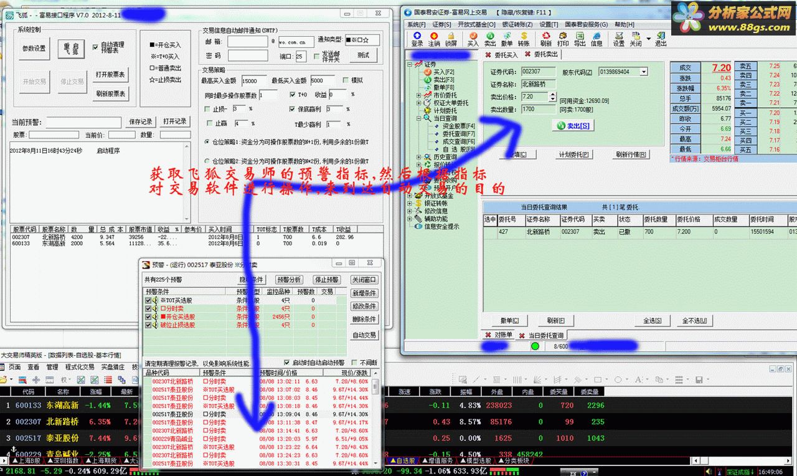Click the 参数设置 button

click(x=34, y=49)
